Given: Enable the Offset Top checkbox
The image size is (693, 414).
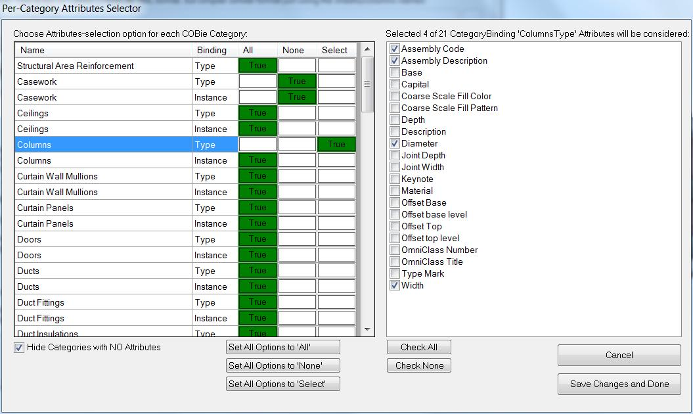Looking at the screenshot, I should pos(395,226).
